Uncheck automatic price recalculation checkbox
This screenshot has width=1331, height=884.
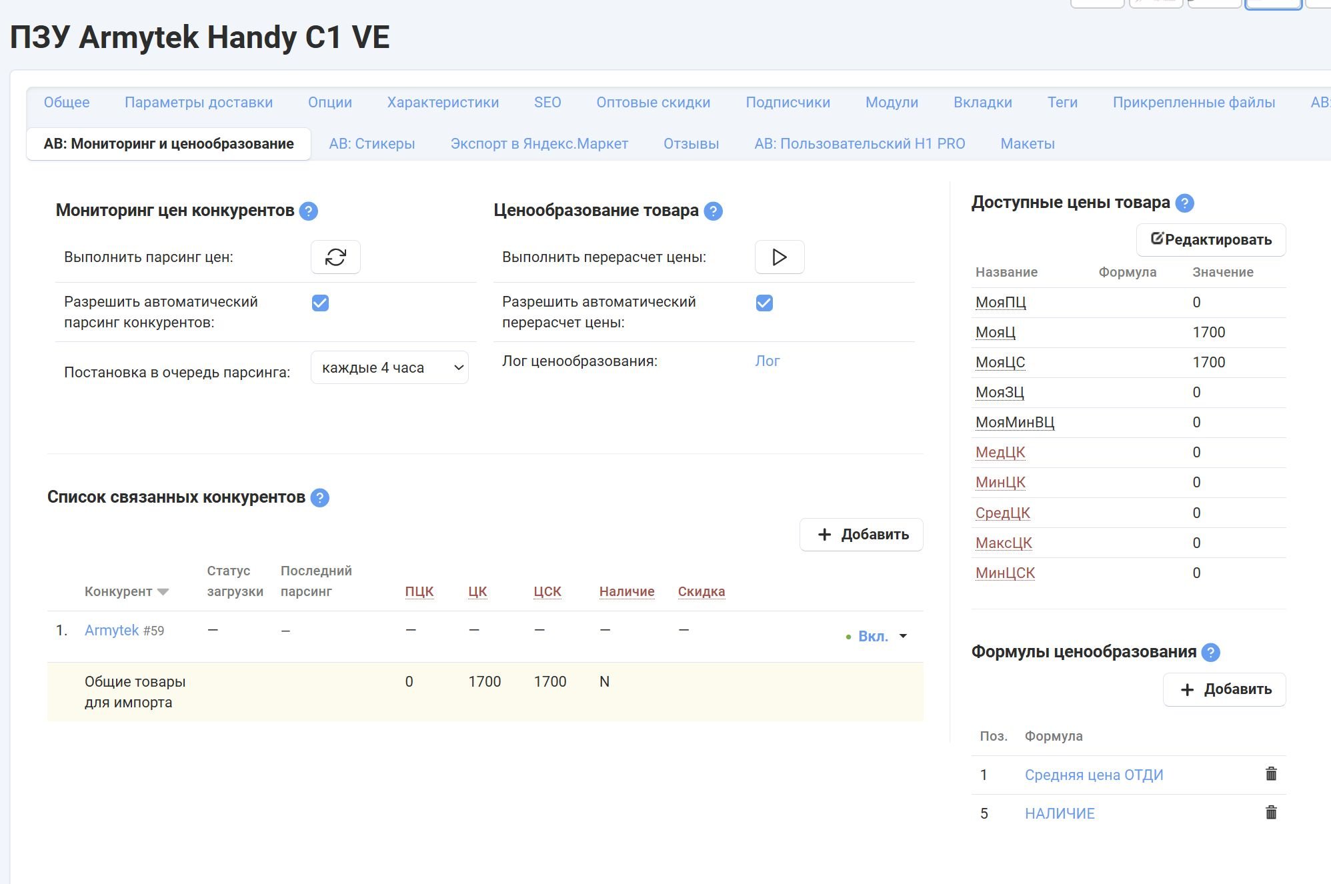(x=764, y=303)
